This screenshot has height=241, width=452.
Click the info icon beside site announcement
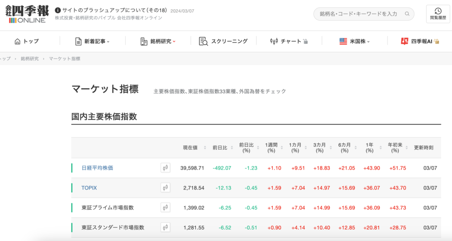58,10
